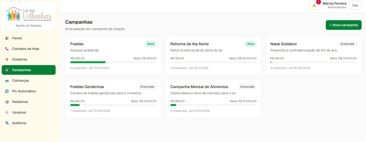
Task: Click Encerrada badge on Fraldas Geriátricas
Action: click(147, 87)
